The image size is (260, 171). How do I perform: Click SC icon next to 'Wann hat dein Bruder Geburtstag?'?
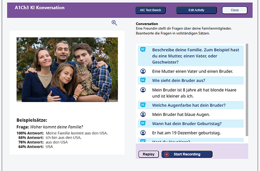143,123
